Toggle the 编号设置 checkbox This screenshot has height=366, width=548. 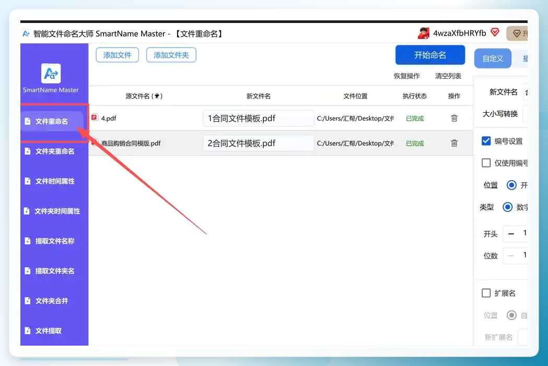click(x=486, y=141)
